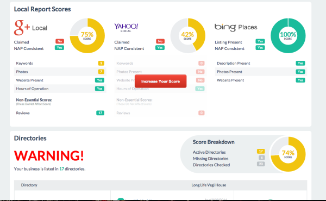This screenshot has height=201, width=326.
Task: Click the Google+ Local logo
Action: (31, 28)
